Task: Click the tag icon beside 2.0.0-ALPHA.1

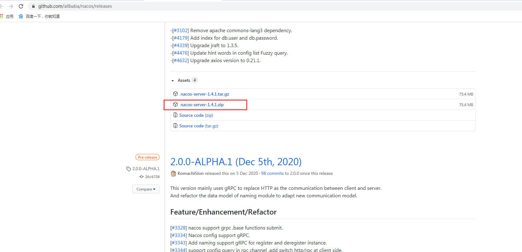Action: pos(129,169)
